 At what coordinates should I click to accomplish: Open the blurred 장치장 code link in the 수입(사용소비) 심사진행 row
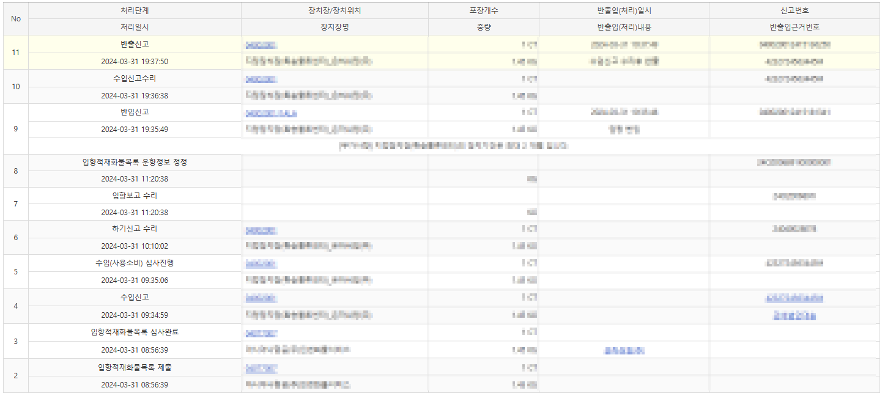pyautogui.click(x=261, y=264)
